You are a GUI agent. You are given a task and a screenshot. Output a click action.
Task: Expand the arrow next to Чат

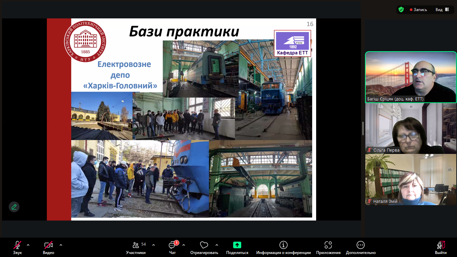pyautogui.click(x=184, y=245)
